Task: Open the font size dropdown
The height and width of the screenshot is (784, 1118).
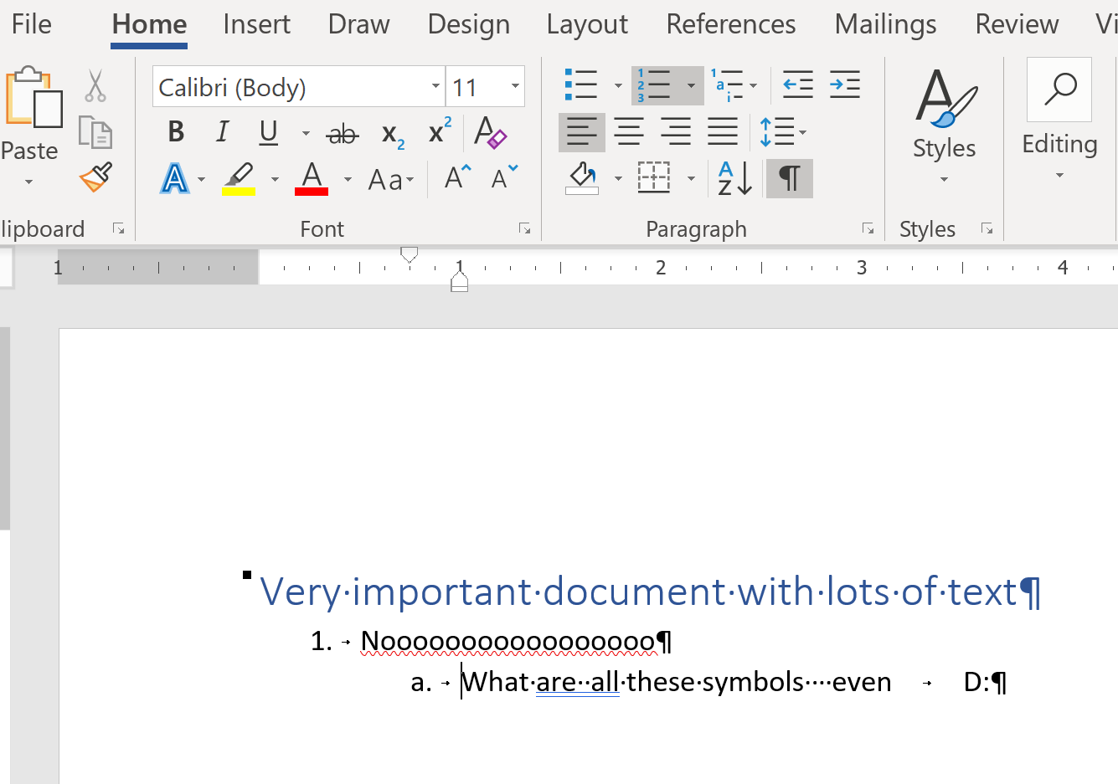Action: point(514,85)
